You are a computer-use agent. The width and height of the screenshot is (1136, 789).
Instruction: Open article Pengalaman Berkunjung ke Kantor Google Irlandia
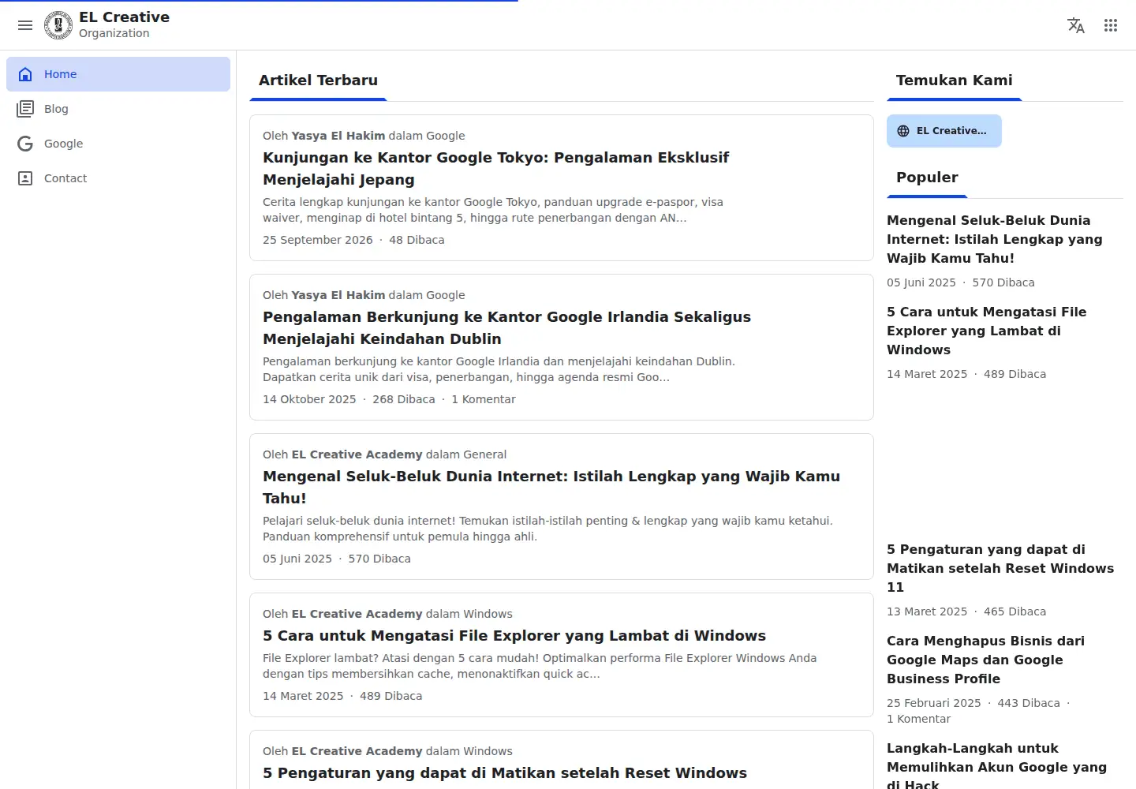pos(506,328)
